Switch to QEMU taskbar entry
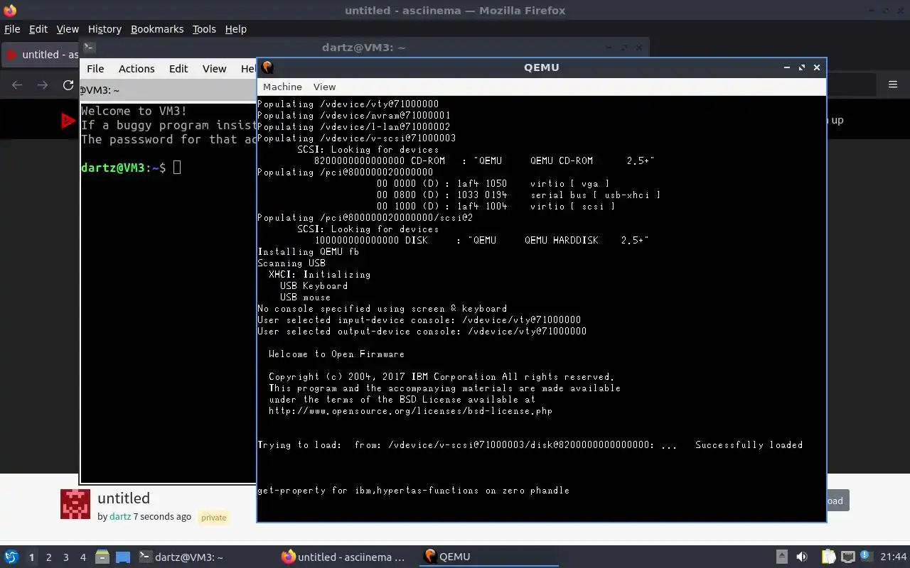Viewport: 910px width, 568px height. click(490, 557)
